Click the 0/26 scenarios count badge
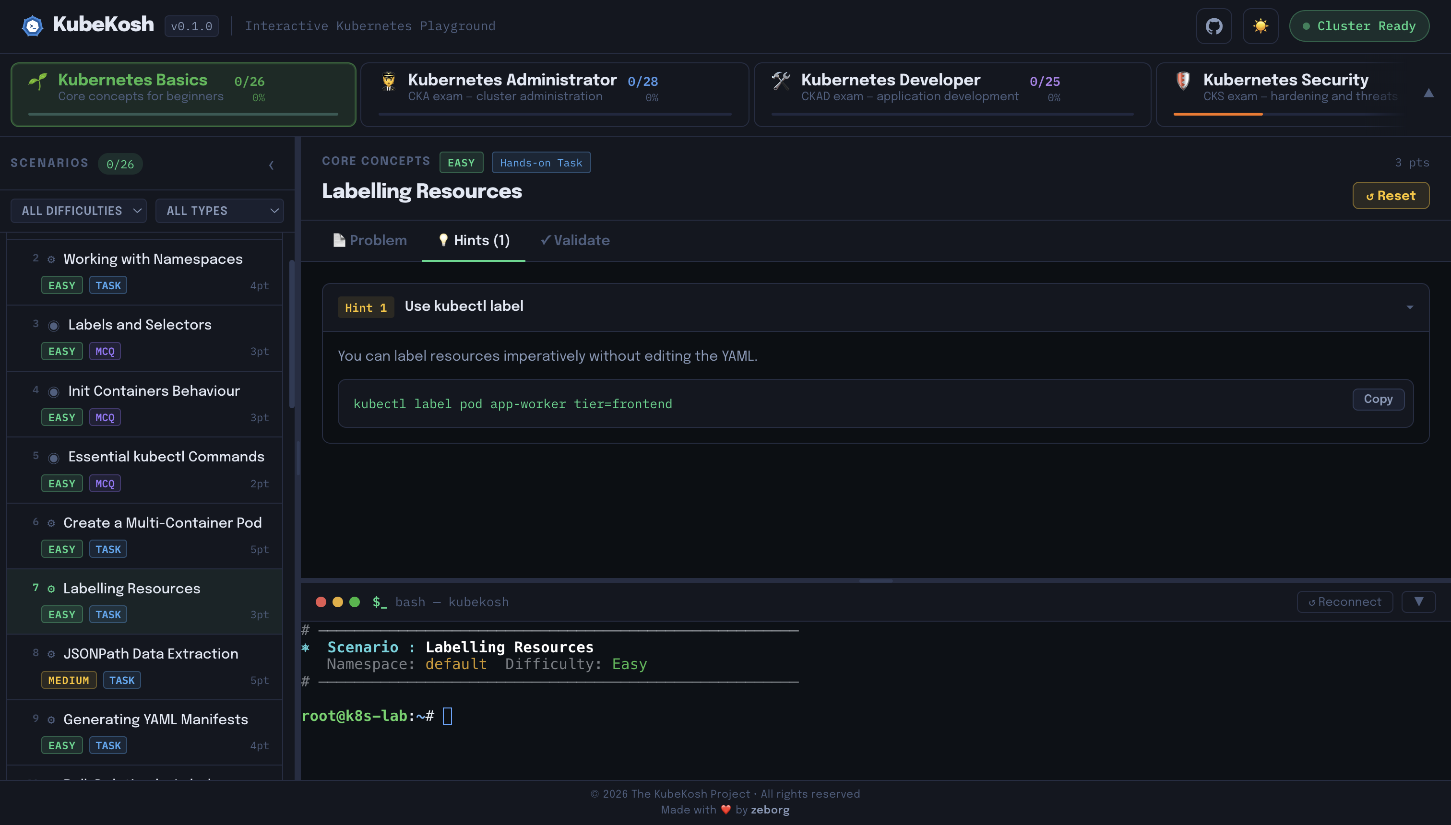 point(120,165)
